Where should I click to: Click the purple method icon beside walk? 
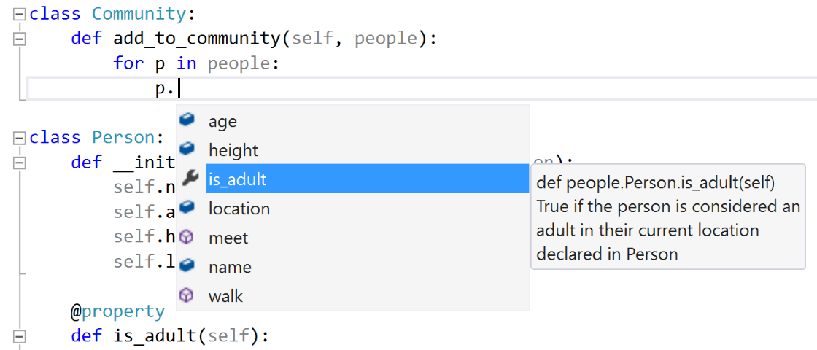187,295
